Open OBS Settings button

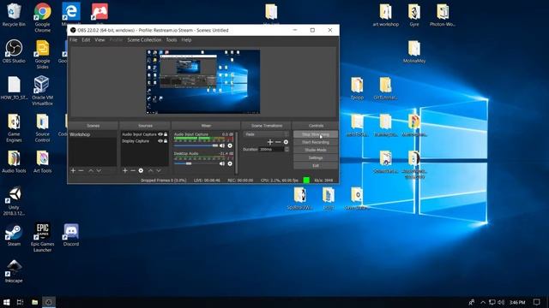click(x=316, y=157)
